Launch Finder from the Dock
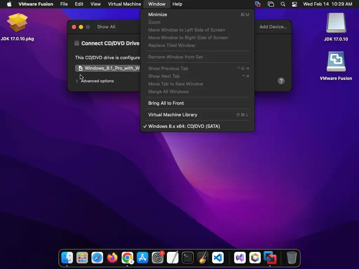 67,257
